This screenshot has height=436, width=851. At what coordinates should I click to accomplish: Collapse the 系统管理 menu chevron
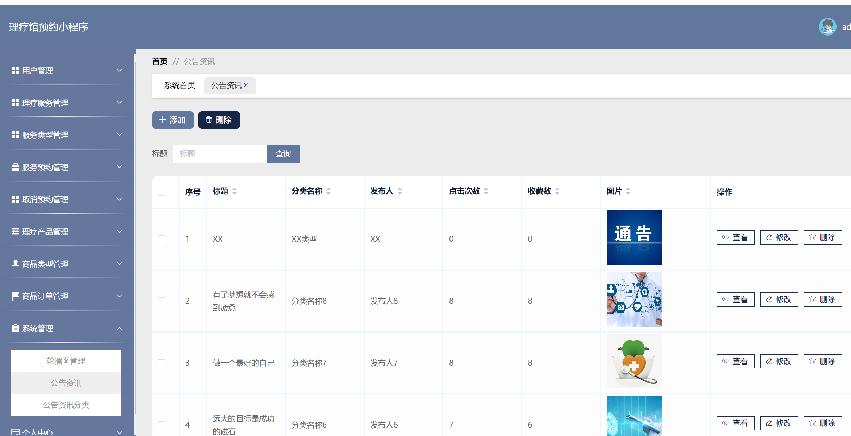(120, 328)
